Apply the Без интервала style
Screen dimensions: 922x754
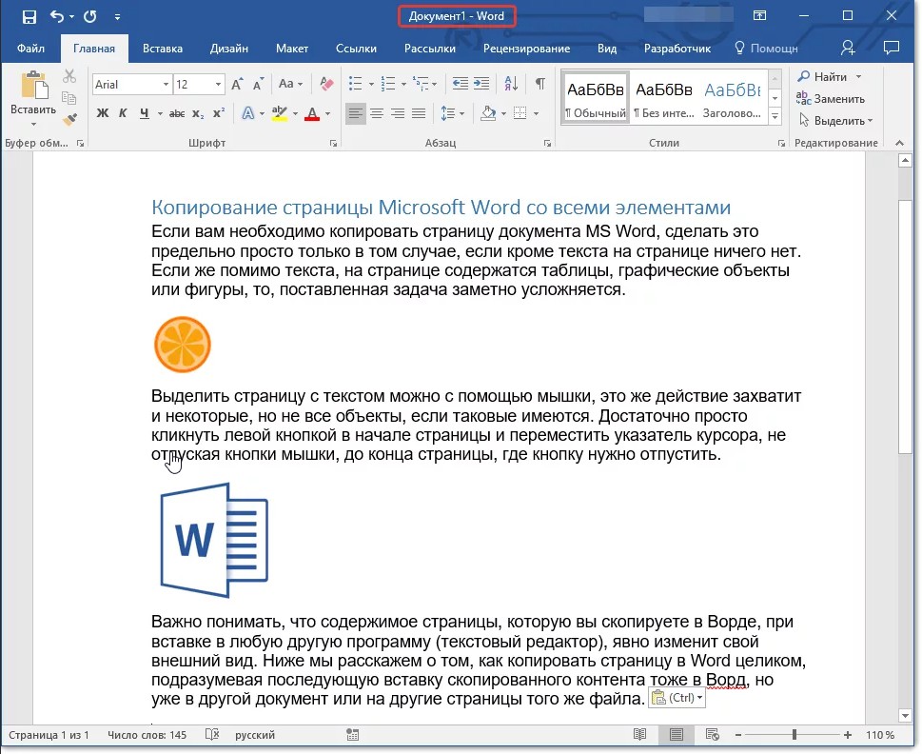click(x=664, y=98)
